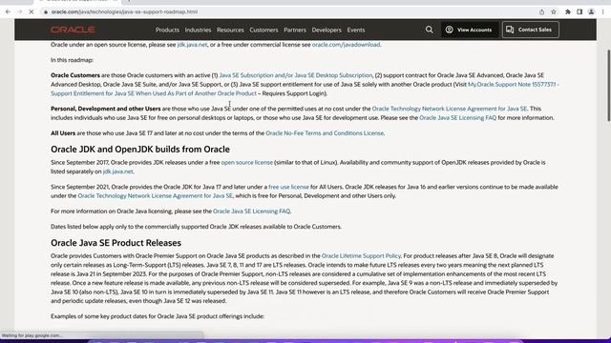Open the Developers menu

pyautogui.click(x=327, y=30)
